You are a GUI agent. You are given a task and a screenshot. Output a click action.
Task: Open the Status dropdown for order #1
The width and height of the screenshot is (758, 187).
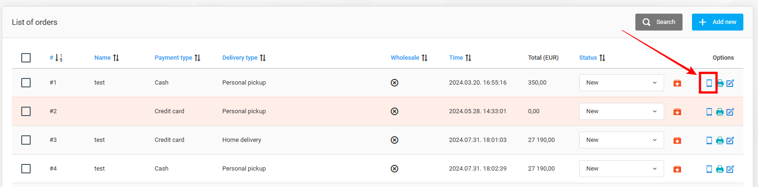pos(622,83)
